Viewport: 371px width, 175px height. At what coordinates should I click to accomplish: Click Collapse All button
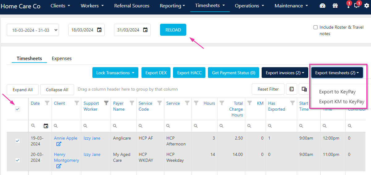point(57,90)
